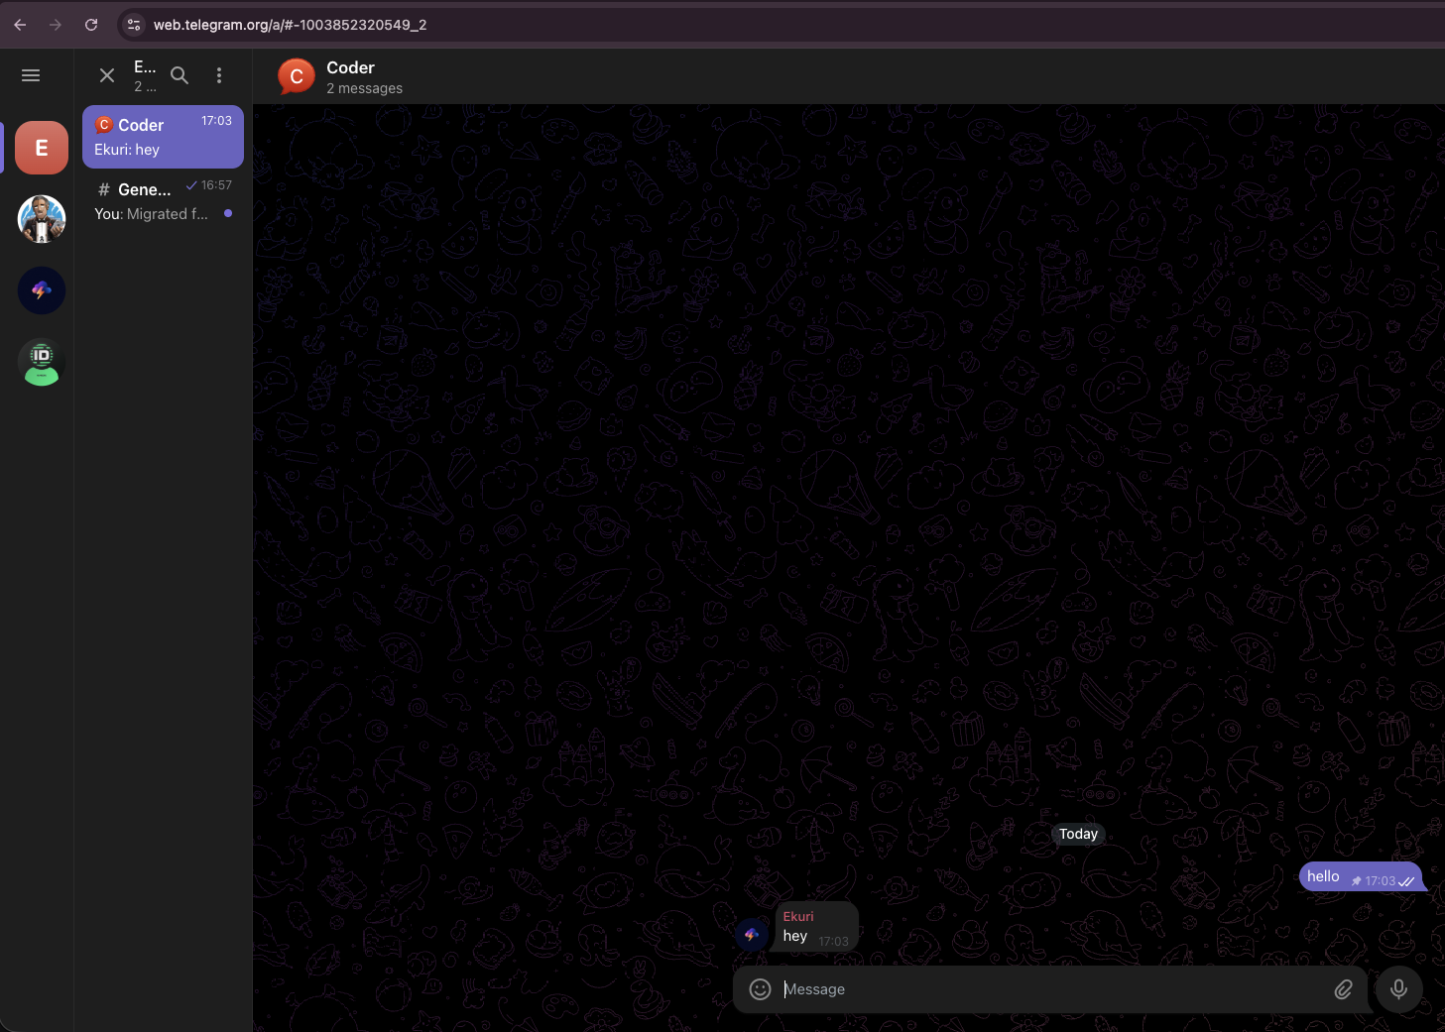Click the Coder topic header title
1445x1032 pixels.
click(350, 68)
